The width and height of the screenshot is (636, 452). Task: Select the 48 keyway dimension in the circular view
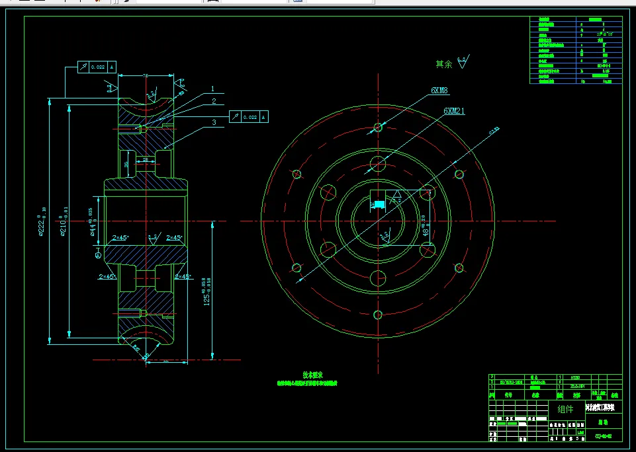click(425, 225)
